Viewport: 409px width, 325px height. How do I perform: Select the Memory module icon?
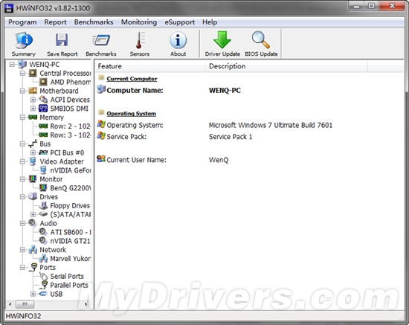point(33,118)
